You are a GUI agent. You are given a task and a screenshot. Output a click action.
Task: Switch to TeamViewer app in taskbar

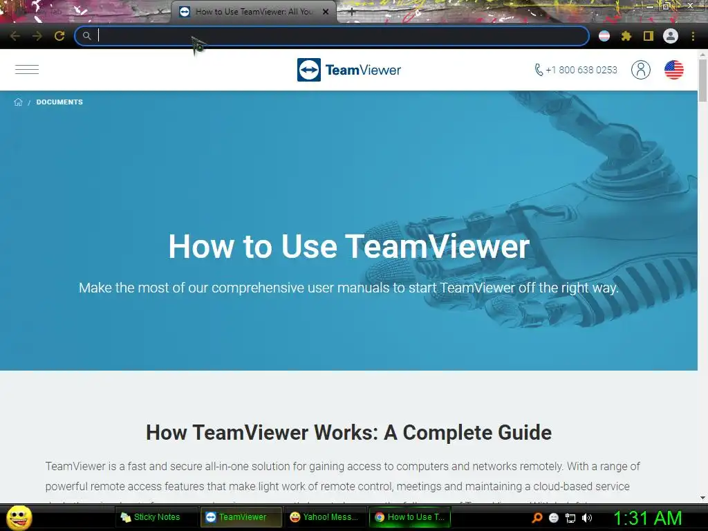[x=241, y=517]
